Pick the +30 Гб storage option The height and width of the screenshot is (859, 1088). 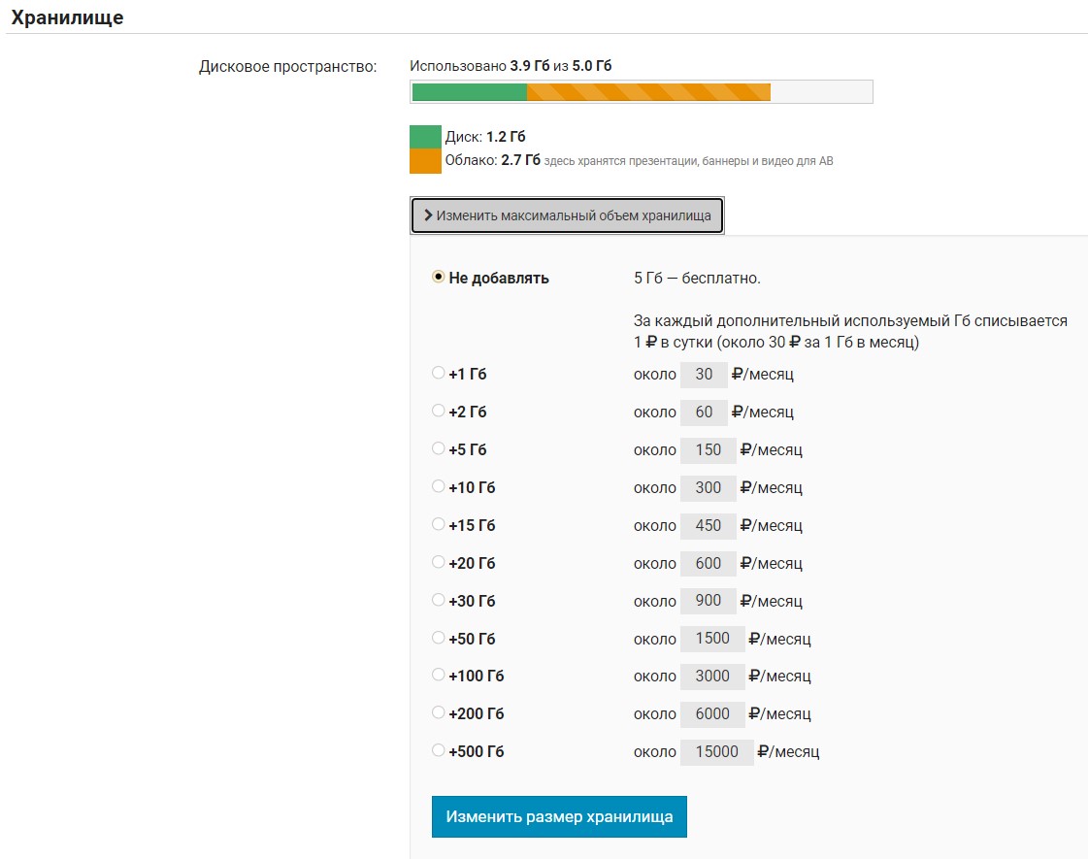pos(438,600)
